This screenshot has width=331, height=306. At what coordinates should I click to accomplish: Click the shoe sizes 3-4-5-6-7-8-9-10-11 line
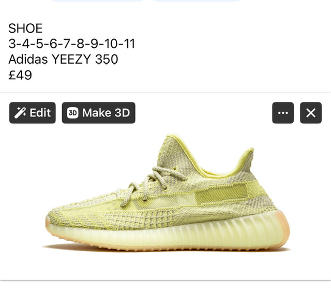[x=71, y=43]
